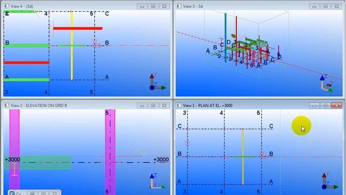Maximize View 1 - PLAN AT EL. +3000

pos(325,106)
